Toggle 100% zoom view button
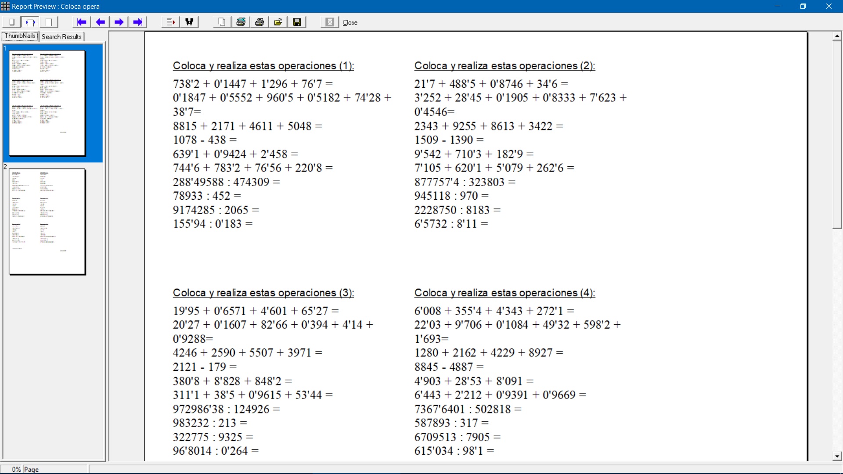This screenshot has width=843, height=474. [x=49, y=22]
